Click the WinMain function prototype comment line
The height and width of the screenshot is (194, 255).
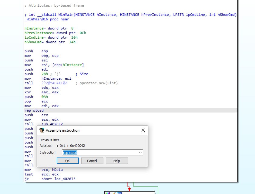coord(131,15)
